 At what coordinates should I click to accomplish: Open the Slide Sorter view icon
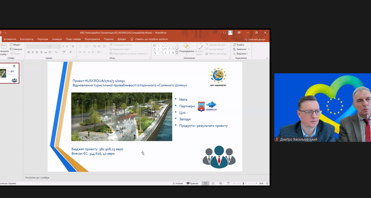213,183
